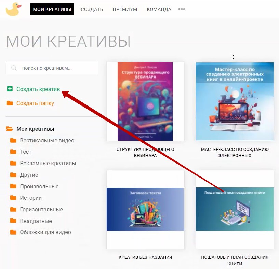The height and width of the screenshot is (269, 279).
Task: Open the Мастер-класс по созданию электронных книг thumbnail
Action: point(235,101)
